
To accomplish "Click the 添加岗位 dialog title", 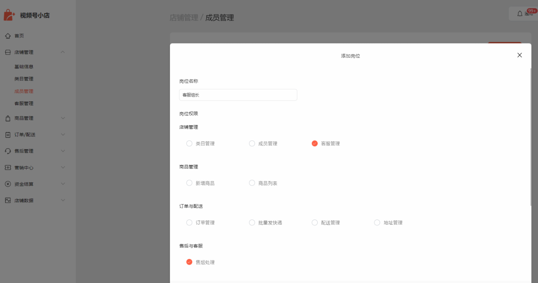I will click(351, 56).
